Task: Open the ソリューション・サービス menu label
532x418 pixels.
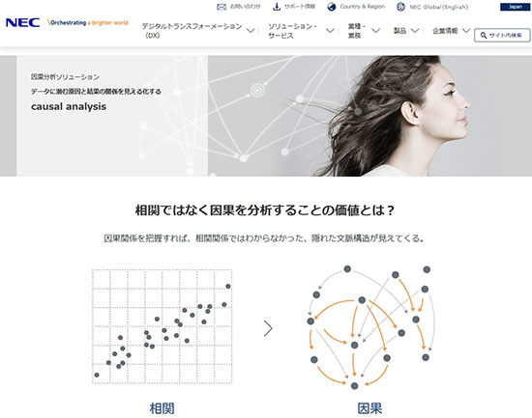Action: 292,31
